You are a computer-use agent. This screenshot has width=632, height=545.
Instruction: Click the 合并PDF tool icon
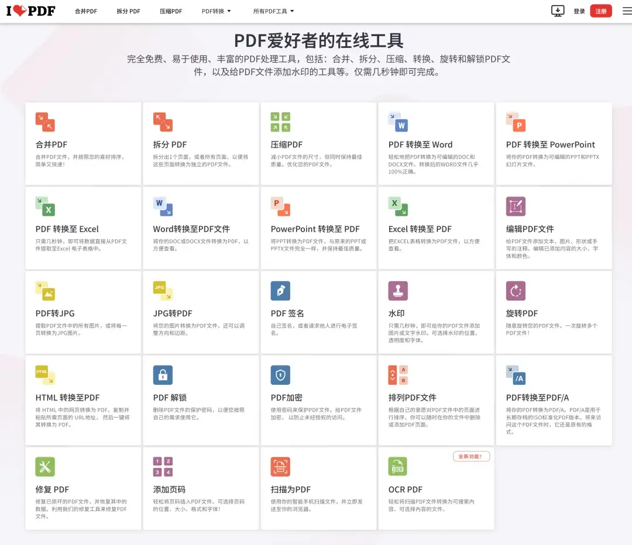click(x=45, y=122)
